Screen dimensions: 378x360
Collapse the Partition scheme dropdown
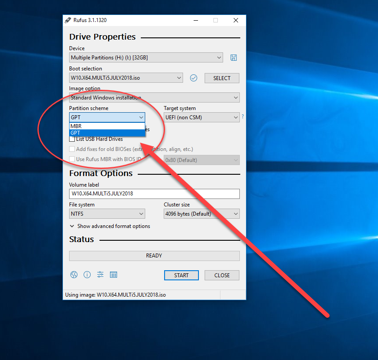107,118
